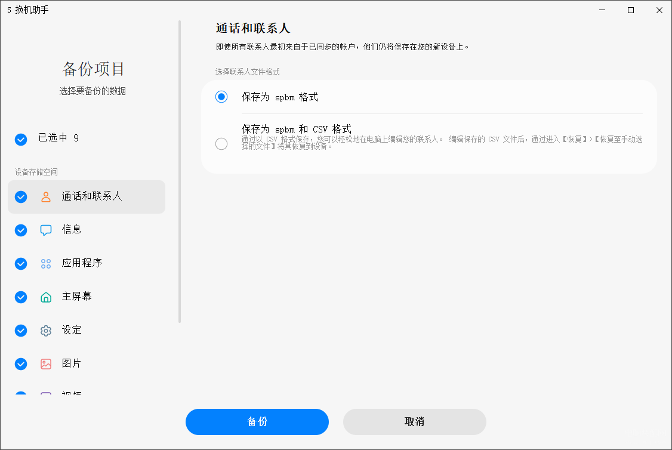Deselect the 应用程序 checkbox

pyautogui.click(x=21, y=264)
